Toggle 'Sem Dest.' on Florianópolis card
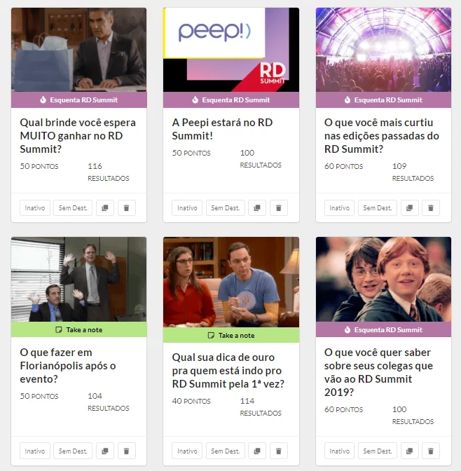The width and height of the screenshot is (461, 471). (x=73, y=451)
